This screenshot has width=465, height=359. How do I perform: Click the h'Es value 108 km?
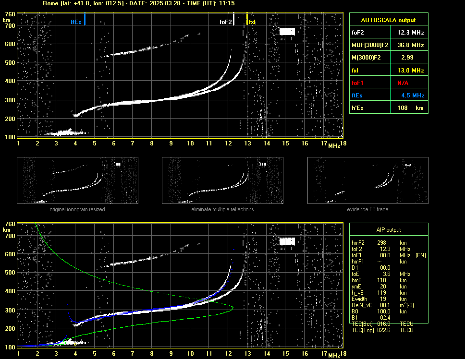pyautogui.click(x=410, y=108)
